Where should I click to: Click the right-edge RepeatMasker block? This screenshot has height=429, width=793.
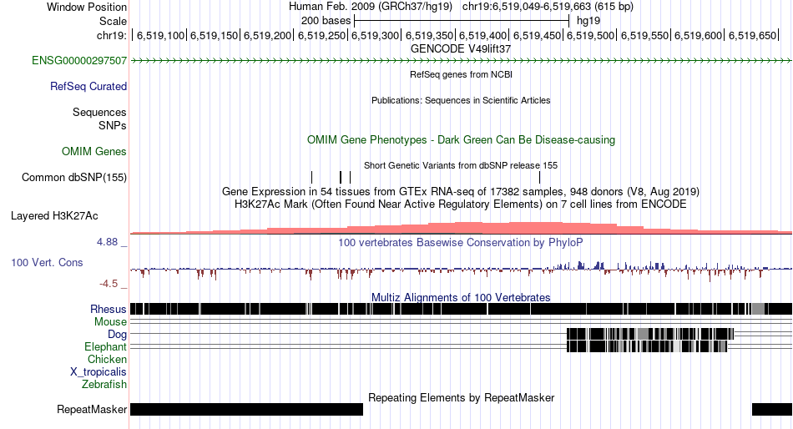coord(772,409)
